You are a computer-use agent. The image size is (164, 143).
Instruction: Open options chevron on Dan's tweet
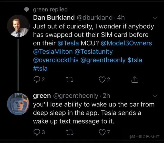click(155, 18)
